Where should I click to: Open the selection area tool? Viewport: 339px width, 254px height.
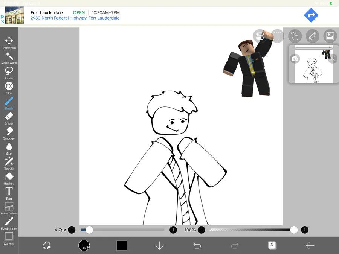[277, 36]
